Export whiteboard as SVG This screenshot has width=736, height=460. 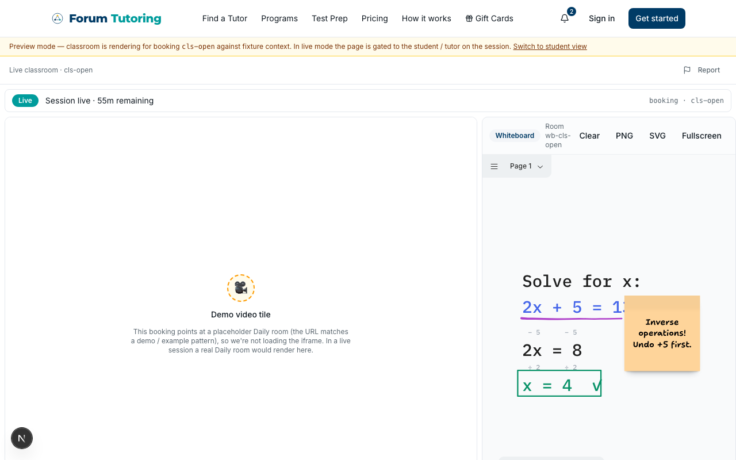pyautogui.click(x=657, y=136)
